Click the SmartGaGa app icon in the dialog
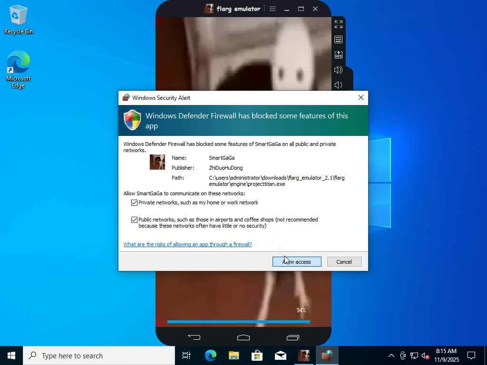 pyautogui.click(x=157, y=162)
